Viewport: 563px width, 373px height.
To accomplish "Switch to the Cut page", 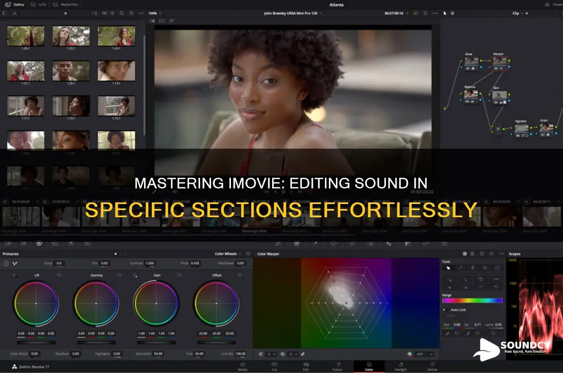I will (274, 366).
